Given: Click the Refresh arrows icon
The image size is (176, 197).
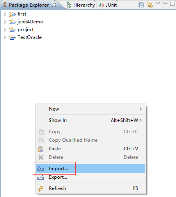Looking at the screenshot, I should [41, 188].
